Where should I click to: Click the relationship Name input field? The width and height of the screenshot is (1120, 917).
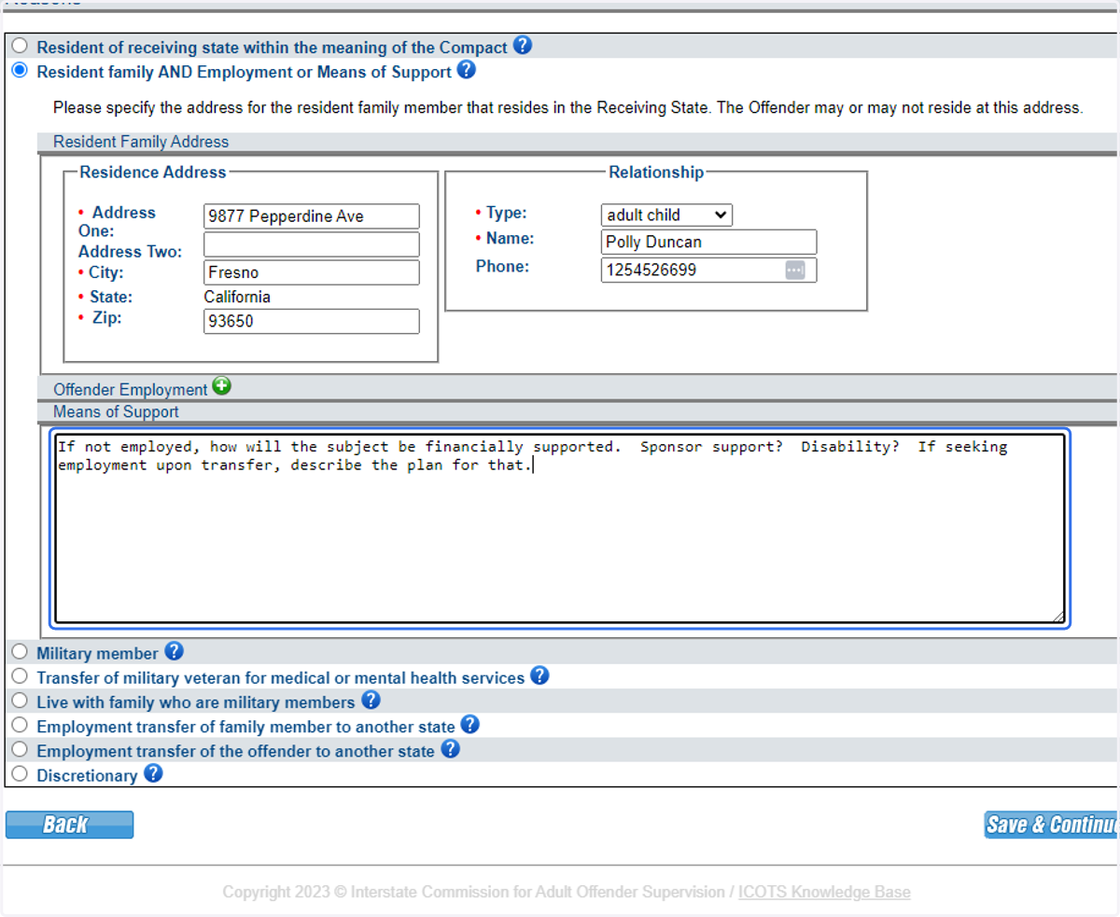[709, 242]
